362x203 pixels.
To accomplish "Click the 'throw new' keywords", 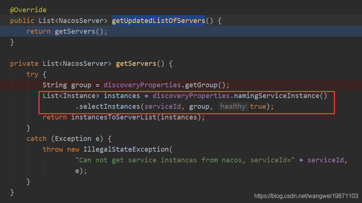I will (61, 149).
